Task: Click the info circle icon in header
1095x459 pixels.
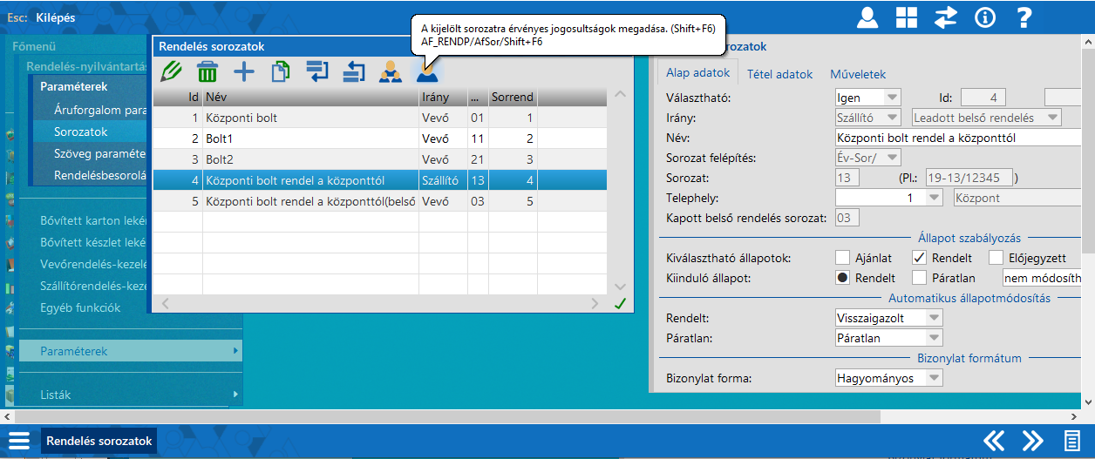Action: pos(985,17)
